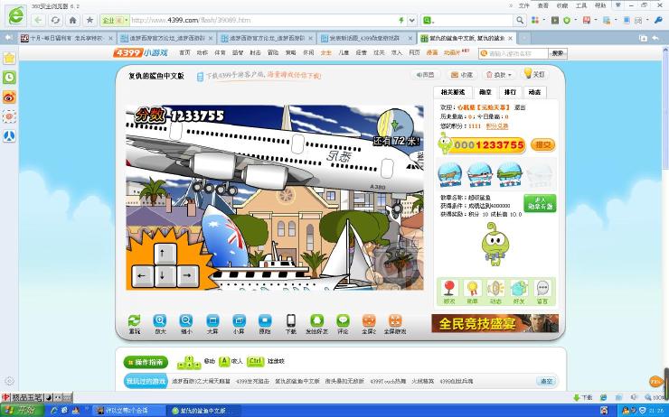Click the 全民竞技盛宴 ad banner
The image size is (669, 417).
(x=495, y=323)
